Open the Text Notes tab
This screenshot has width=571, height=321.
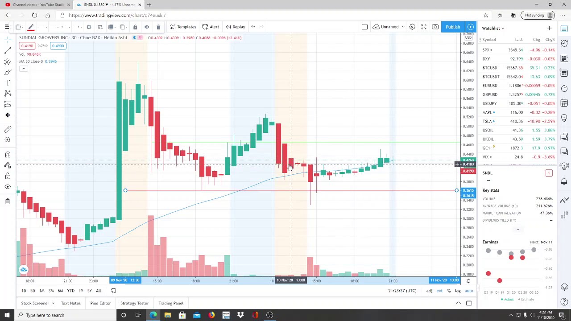pyautogui.click(x=70, y=303)
